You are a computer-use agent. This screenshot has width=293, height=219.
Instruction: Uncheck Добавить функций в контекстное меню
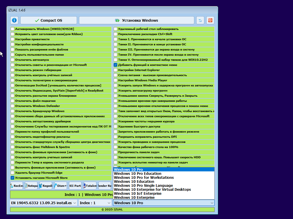[116, 65]
